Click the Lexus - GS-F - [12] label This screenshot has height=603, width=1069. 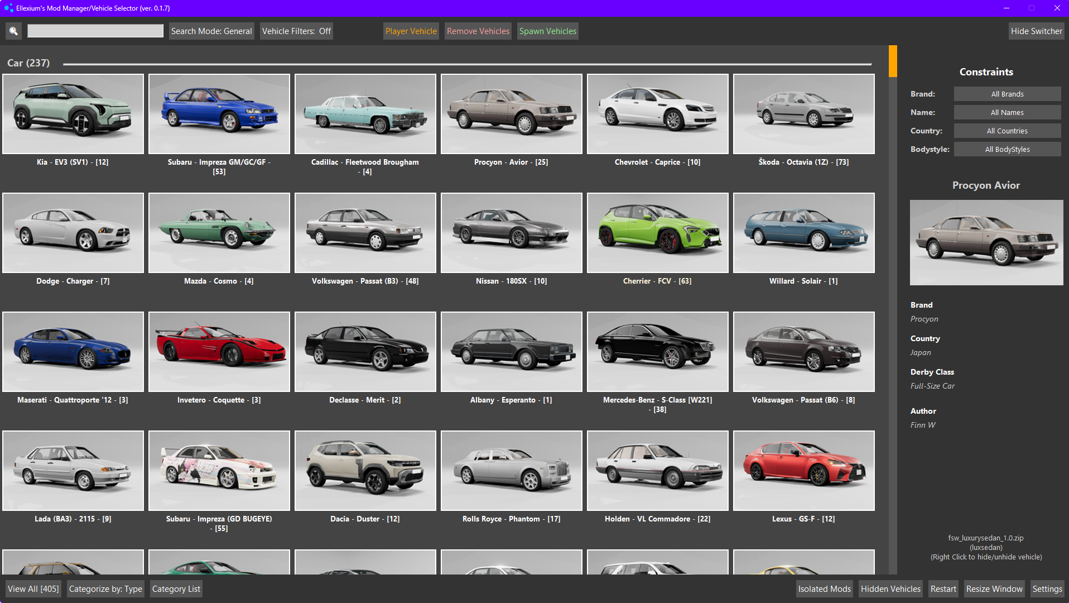click(x=803, y=519)
